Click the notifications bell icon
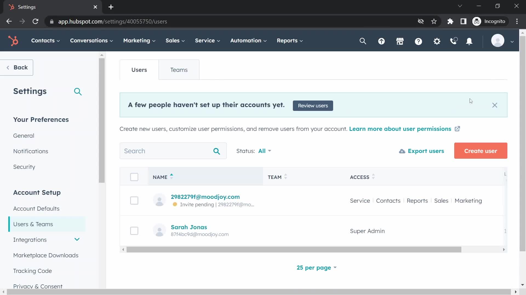The width and height of the screenshot is (526, 295). click(x=469, y=40)
